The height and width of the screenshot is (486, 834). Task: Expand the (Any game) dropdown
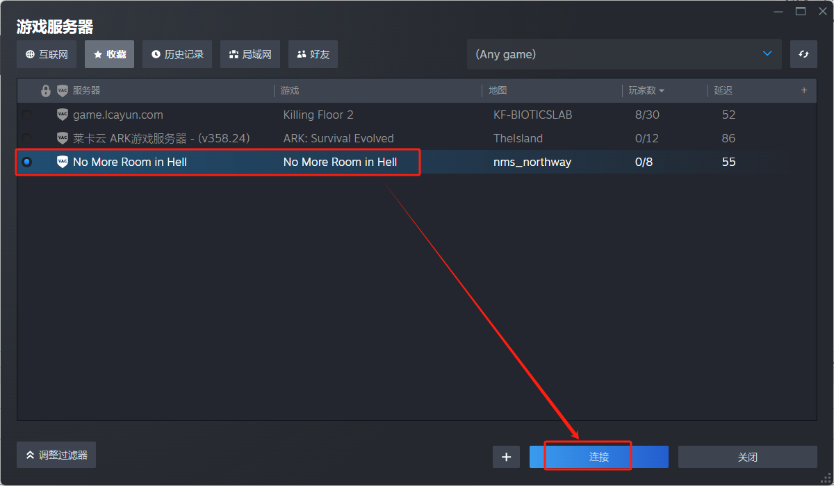point(624,54)
